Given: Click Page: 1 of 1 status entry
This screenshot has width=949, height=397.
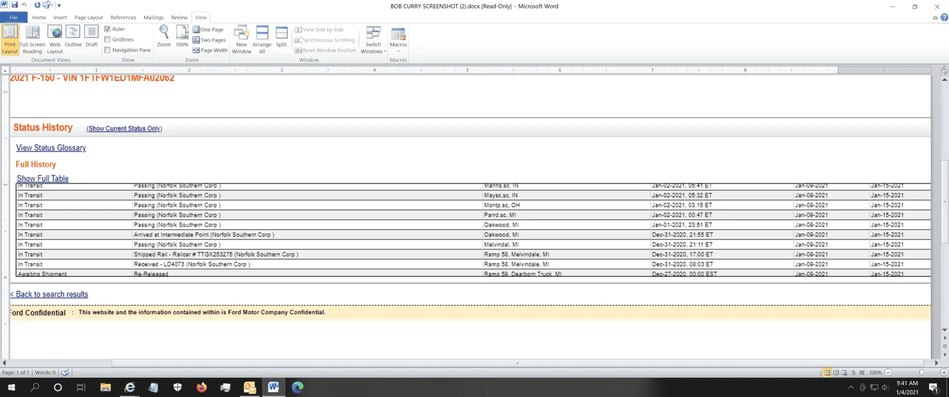Looking at the screenshot, I should [15, 373].
